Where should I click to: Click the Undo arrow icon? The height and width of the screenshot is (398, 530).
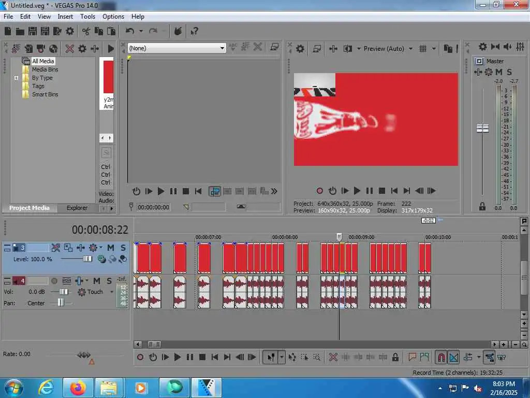[x=130, y=32]
